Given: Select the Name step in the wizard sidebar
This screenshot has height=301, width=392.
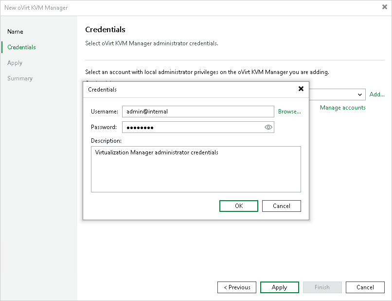Looking at the screenshot, I should [x=15, y=31].
